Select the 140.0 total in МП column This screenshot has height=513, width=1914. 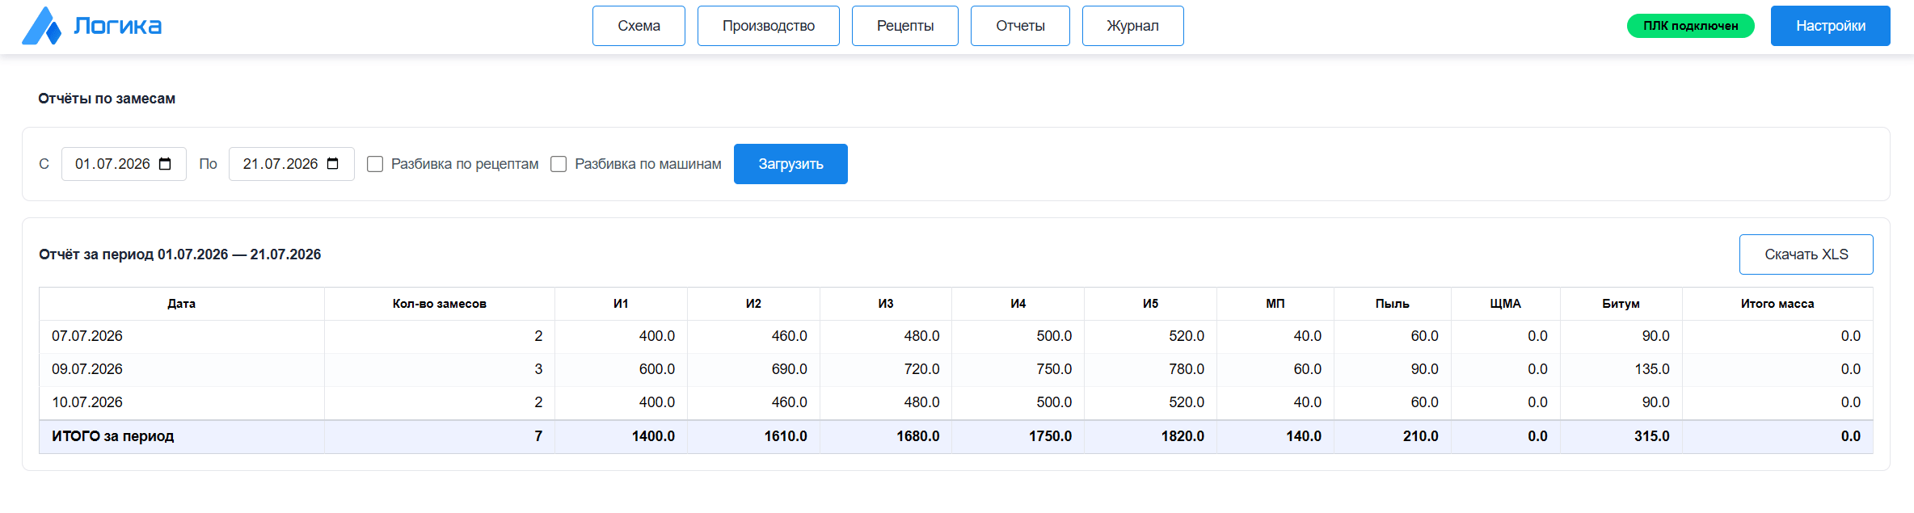point(1304,436)
